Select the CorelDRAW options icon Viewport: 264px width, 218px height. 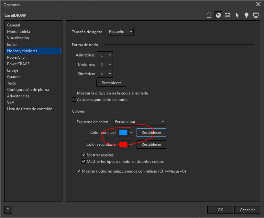click(218, 15)
